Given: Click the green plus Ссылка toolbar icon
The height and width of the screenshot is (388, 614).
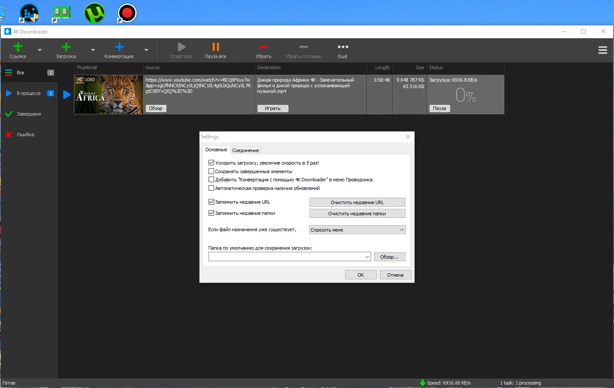Looking at the screenshot, I should coord(18,47).
